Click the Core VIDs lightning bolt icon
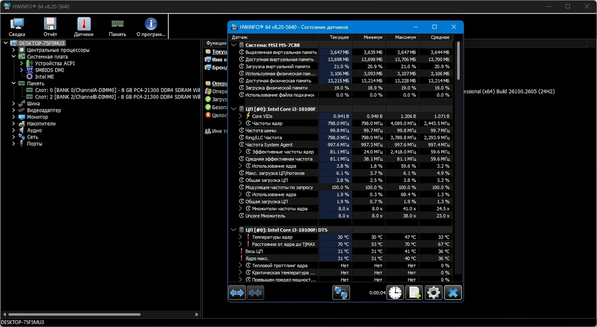This screenshot has width=597, height=327. 248,116
